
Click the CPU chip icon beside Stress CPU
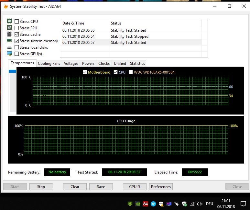coord(9,21)
